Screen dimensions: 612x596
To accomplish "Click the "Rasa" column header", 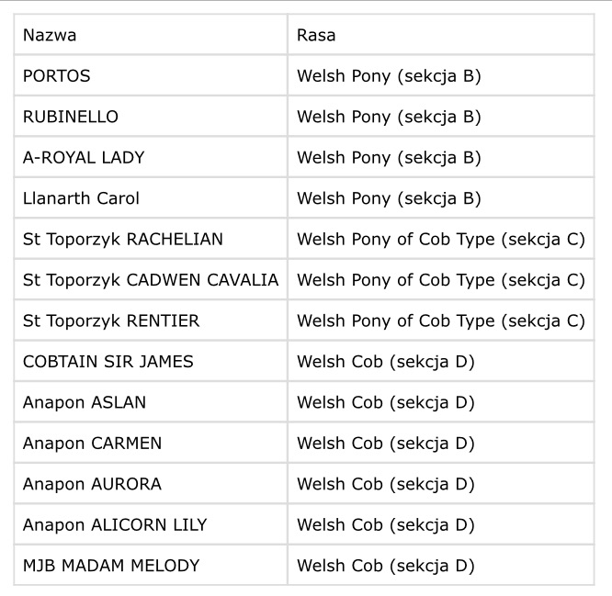I will click(x=316, y=36).
